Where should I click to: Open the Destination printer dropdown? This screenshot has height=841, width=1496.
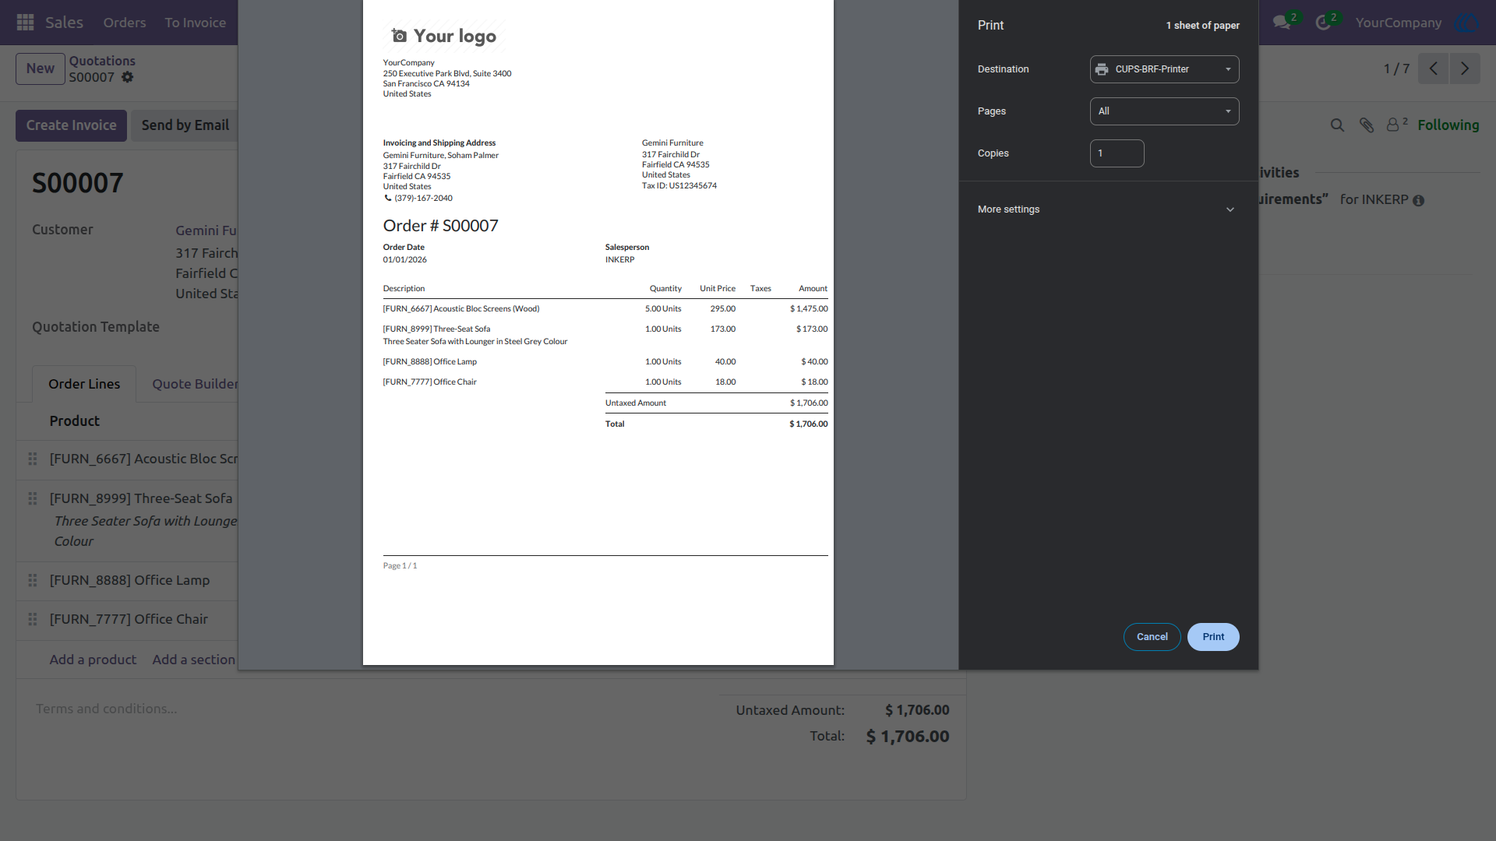[1164, 69]
